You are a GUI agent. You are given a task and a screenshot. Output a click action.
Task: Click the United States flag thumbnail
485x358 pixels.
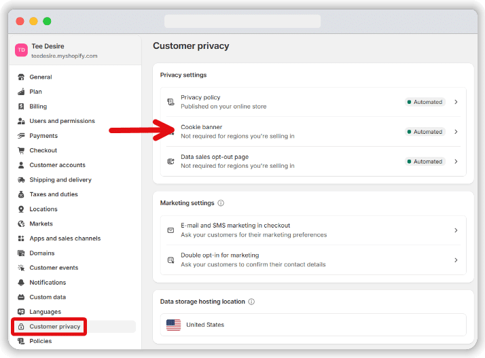coord(173,325)
